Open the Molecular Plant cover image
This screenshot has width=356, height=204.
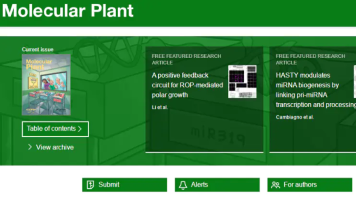tap(46, 85)
